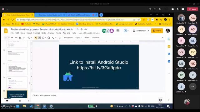Click Teams share content icon
Image resolution: width=200 pixels, height=112 pixels.
pos(182,9)
